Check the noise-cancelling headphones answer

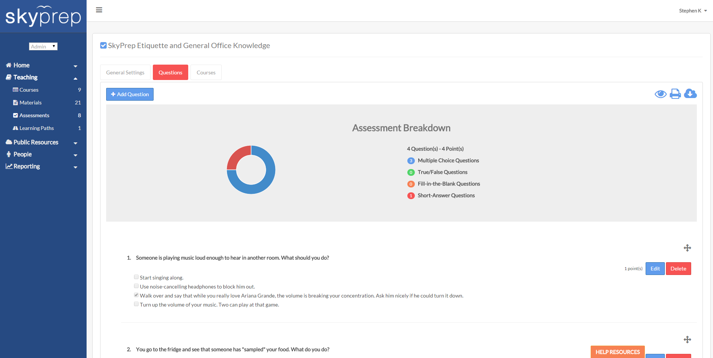point(136,286)
